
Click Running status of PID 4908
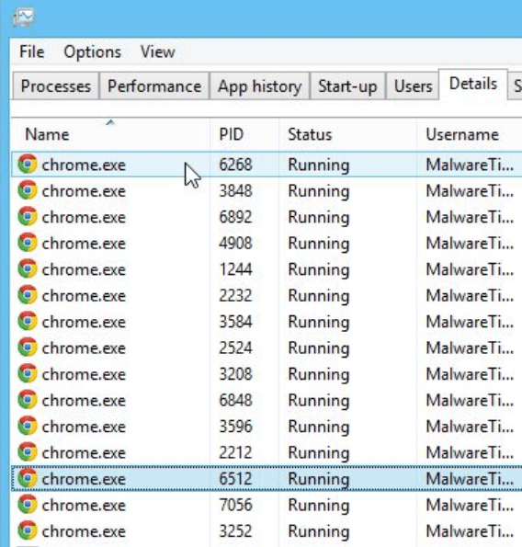pyautogui.click(x=319, y=244)
